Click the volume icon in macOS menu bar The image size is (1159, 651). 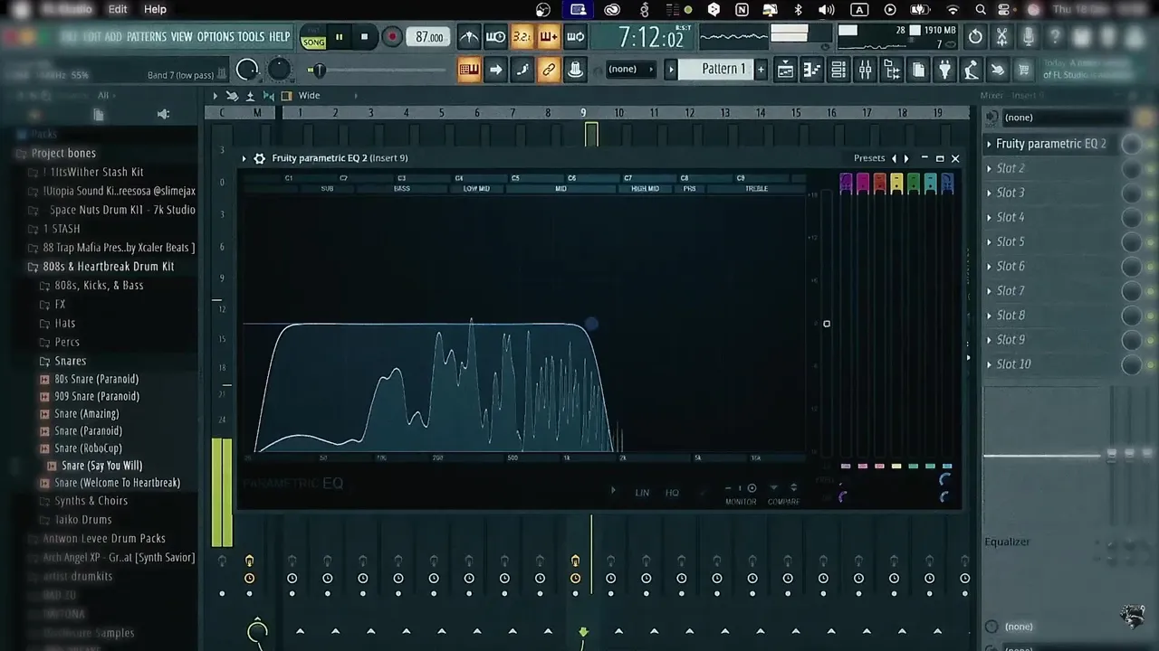826,10
